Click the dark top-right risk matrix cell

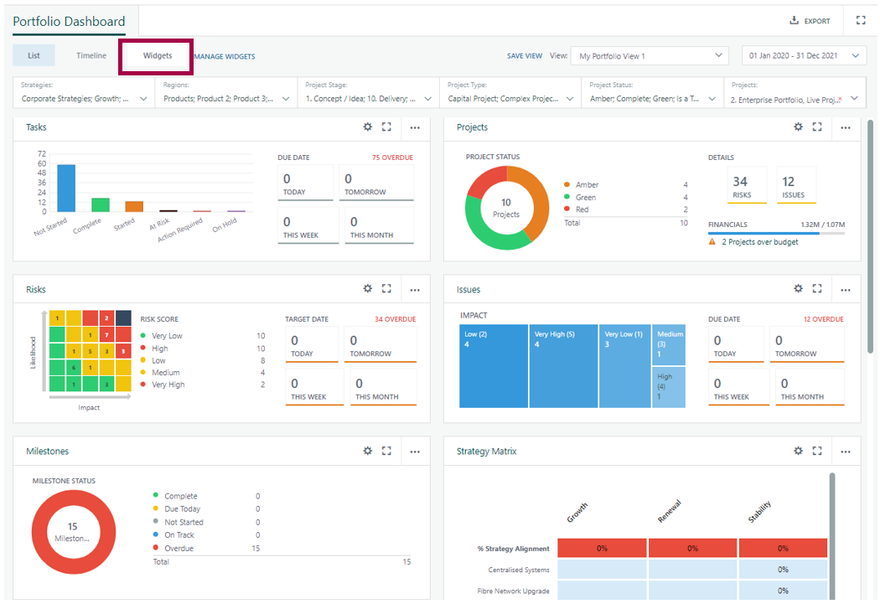(123, 318)
